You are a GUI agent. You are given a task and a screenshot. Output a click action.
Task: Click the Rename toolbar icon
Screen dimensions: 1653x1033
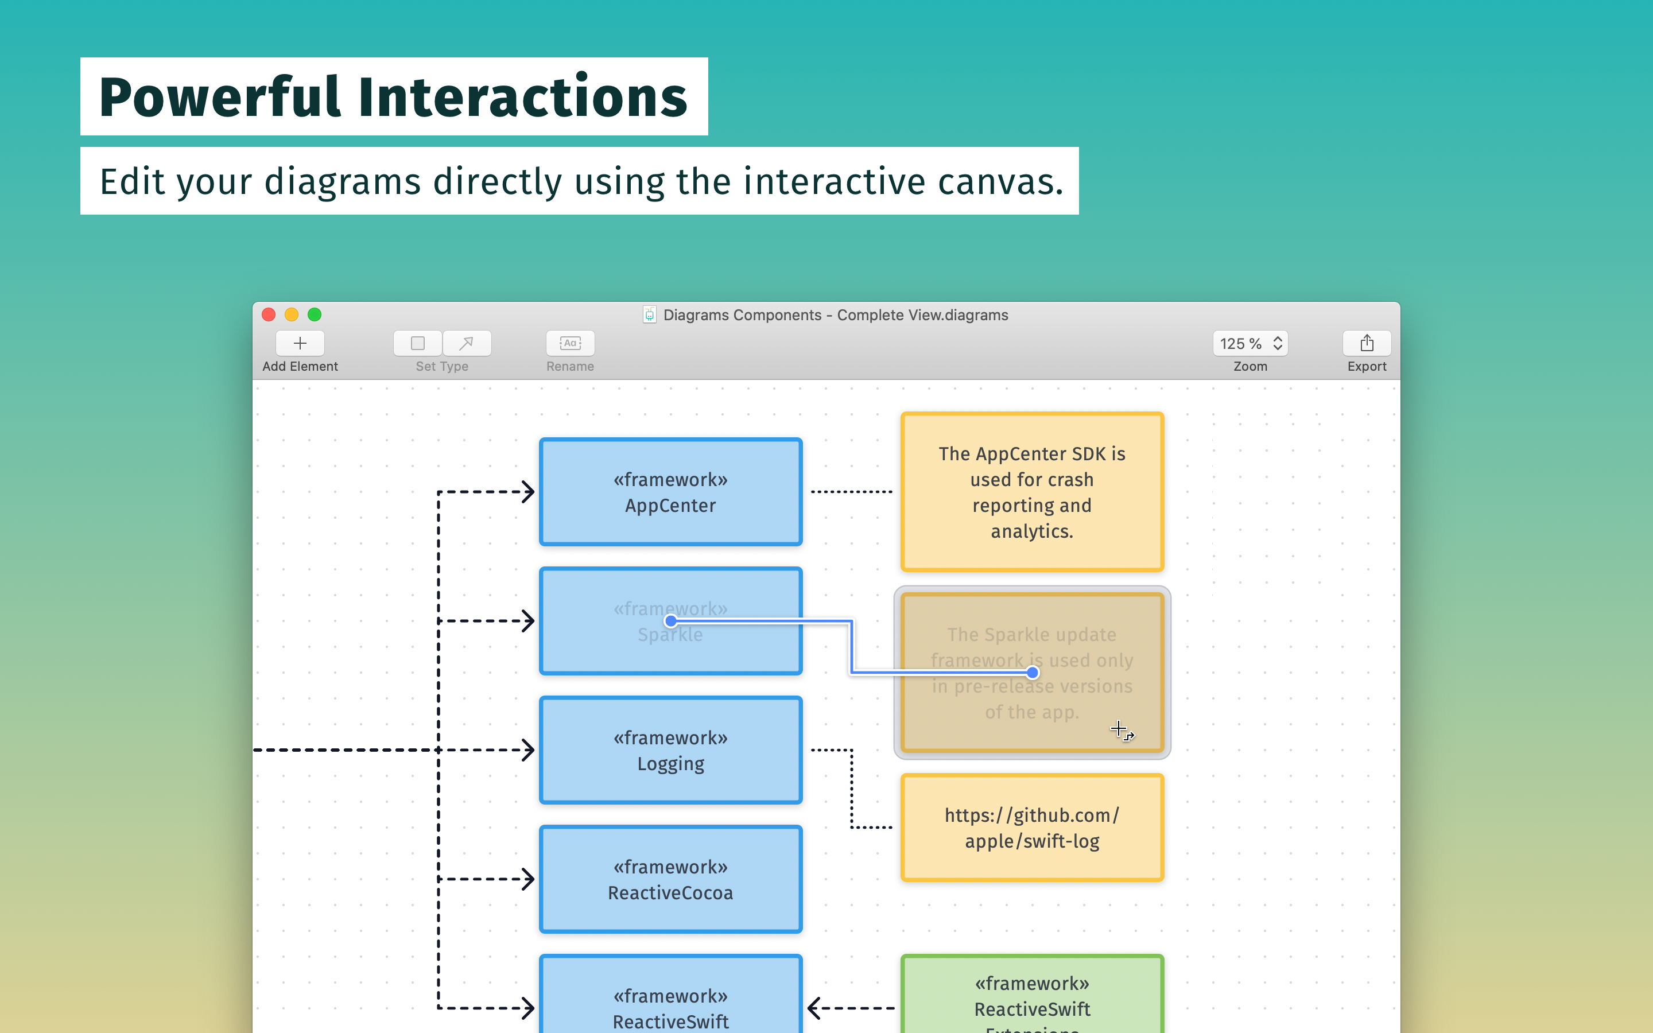click(571, 343)
